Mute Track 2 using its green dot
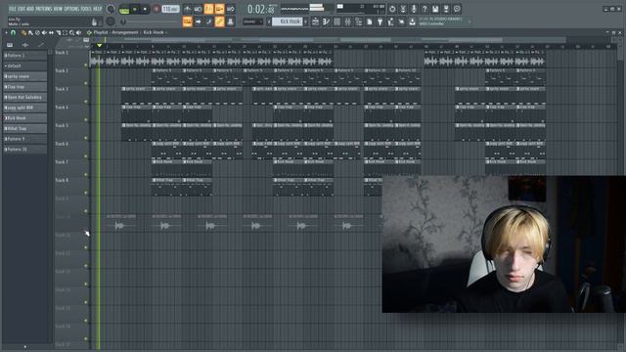The height and width of the screenshot is (352, 626). click(86, 83)
